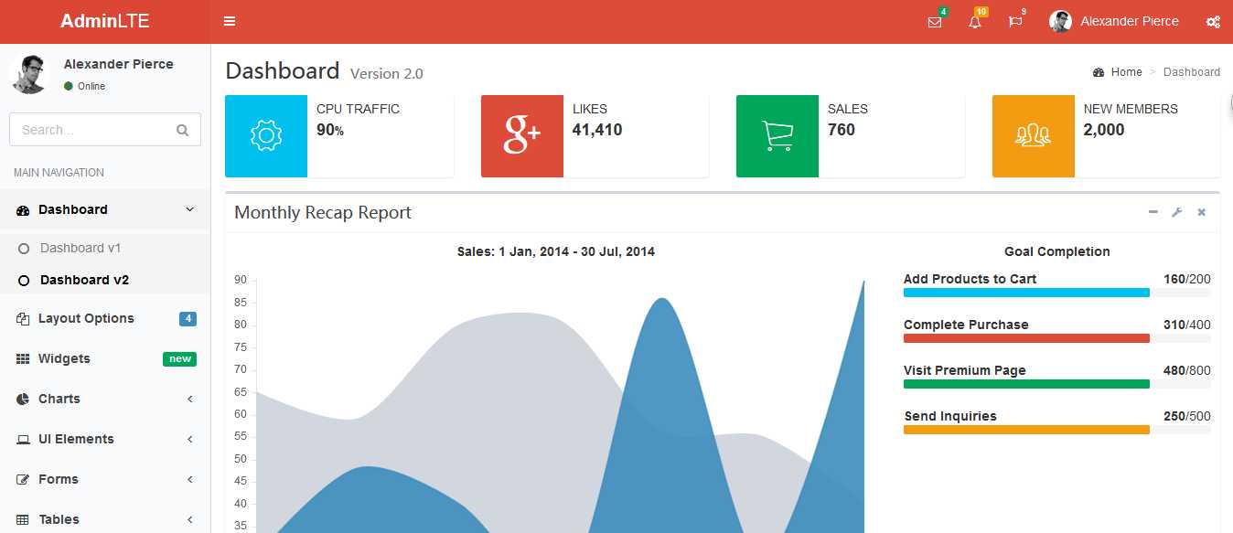Click the Google Plus Likes icon

(x=522, y=136)
